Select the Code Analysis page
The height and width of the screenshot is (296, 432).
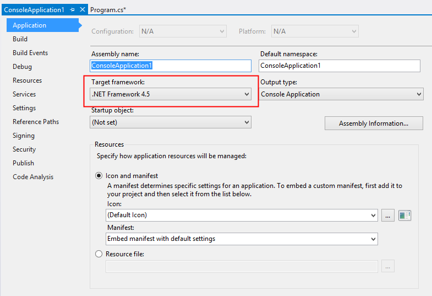click(x=33, y=177)
